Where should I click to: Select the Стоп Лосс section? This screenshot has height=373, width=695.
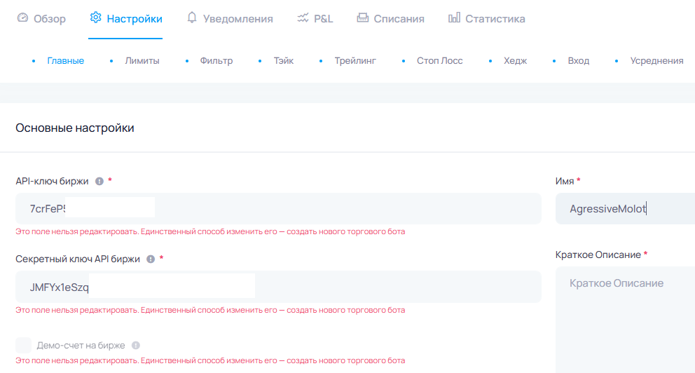(439, 61)
